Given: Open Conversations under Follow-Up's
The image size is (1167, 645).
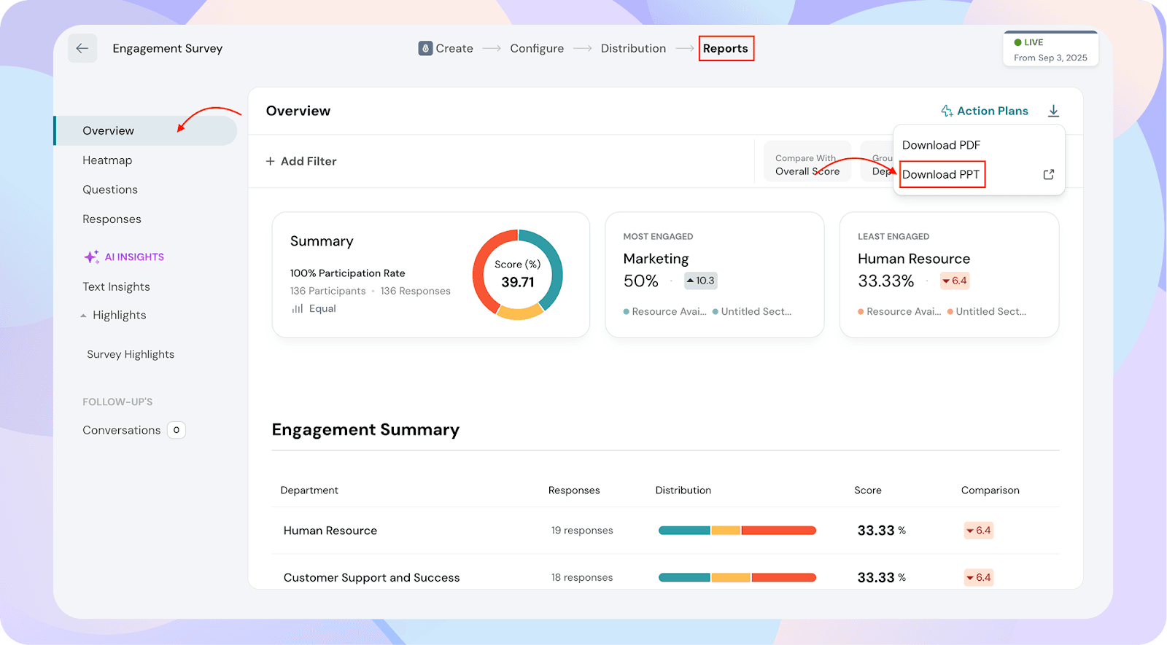Looking at the screenshot, I should [x=122, y=430].
